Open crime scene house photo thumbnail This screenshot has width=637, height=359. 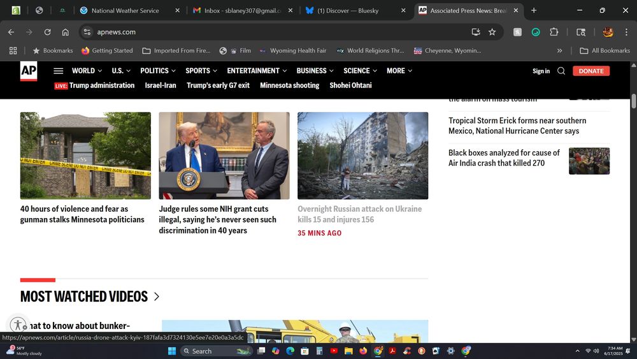coord(85,156)
